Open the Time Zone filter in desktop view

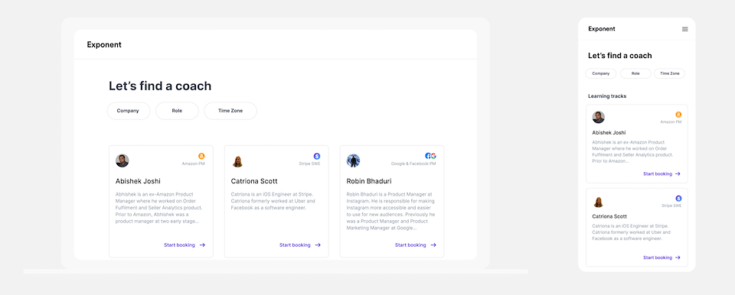pos(230,111)
